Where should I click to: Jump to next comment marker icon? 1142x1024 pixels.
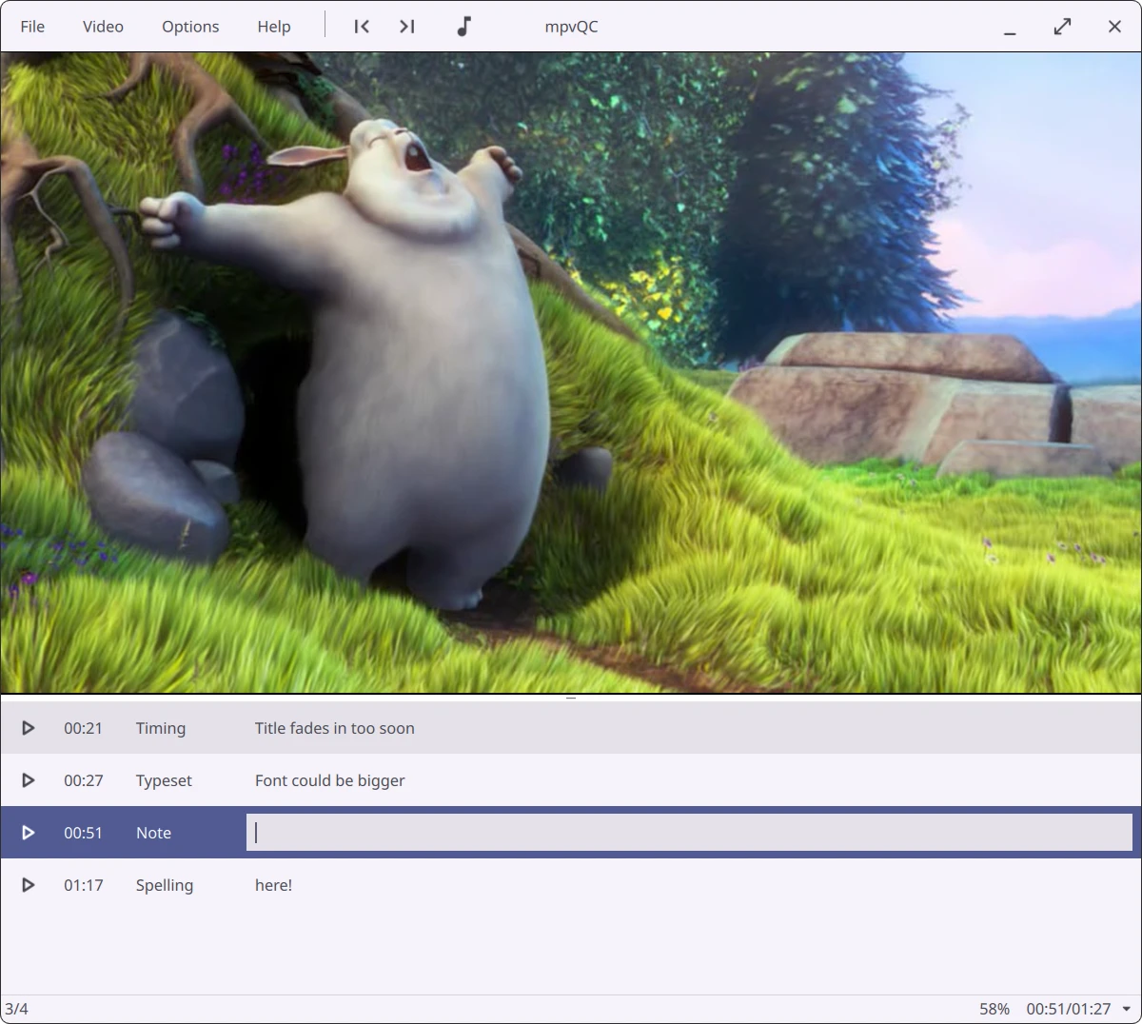coord(407,27)
